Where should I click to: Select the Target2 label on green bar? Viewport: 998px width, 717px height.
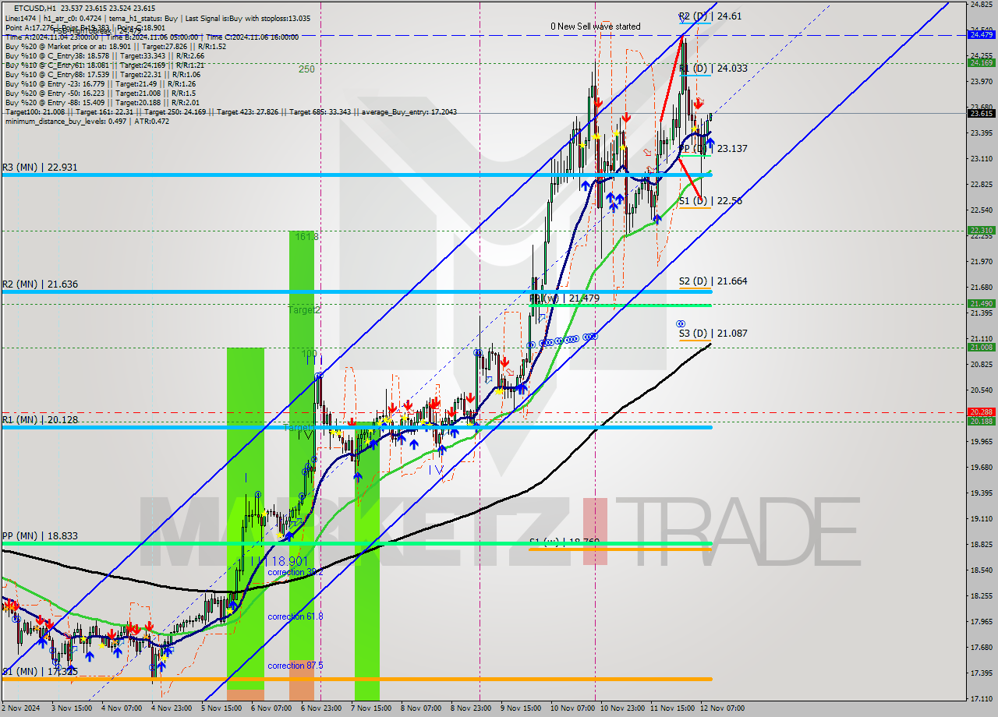click(x=303, y=310)
